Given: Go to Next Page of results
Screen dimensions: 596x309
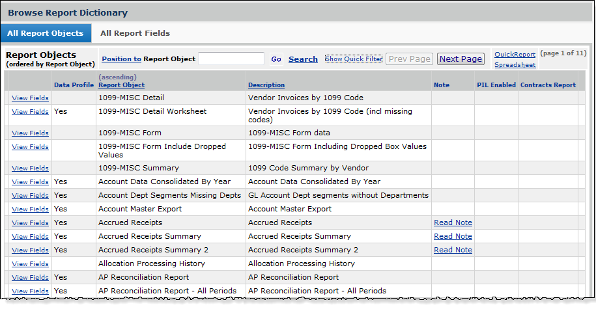Looking at the screenshot, I should tap(461, 59).
